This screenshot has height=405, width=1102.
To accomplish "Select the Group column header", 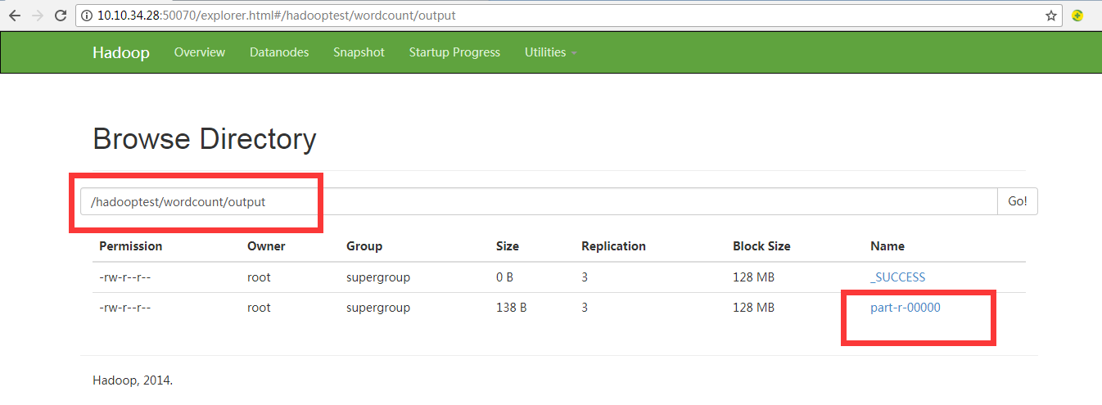I will (364, 246).
